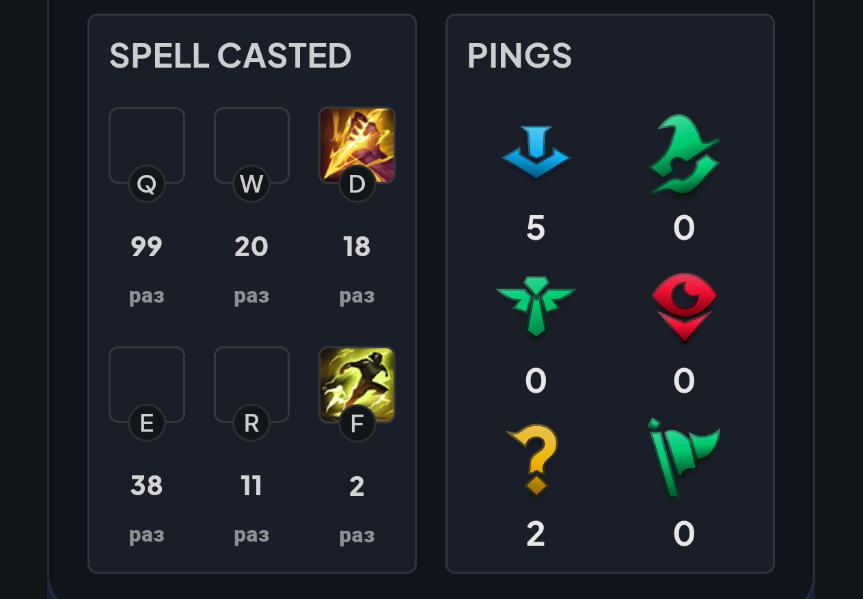Screen dimensions: 863x599
Task: Click the blue retreat ping icon
Action: 536,152
